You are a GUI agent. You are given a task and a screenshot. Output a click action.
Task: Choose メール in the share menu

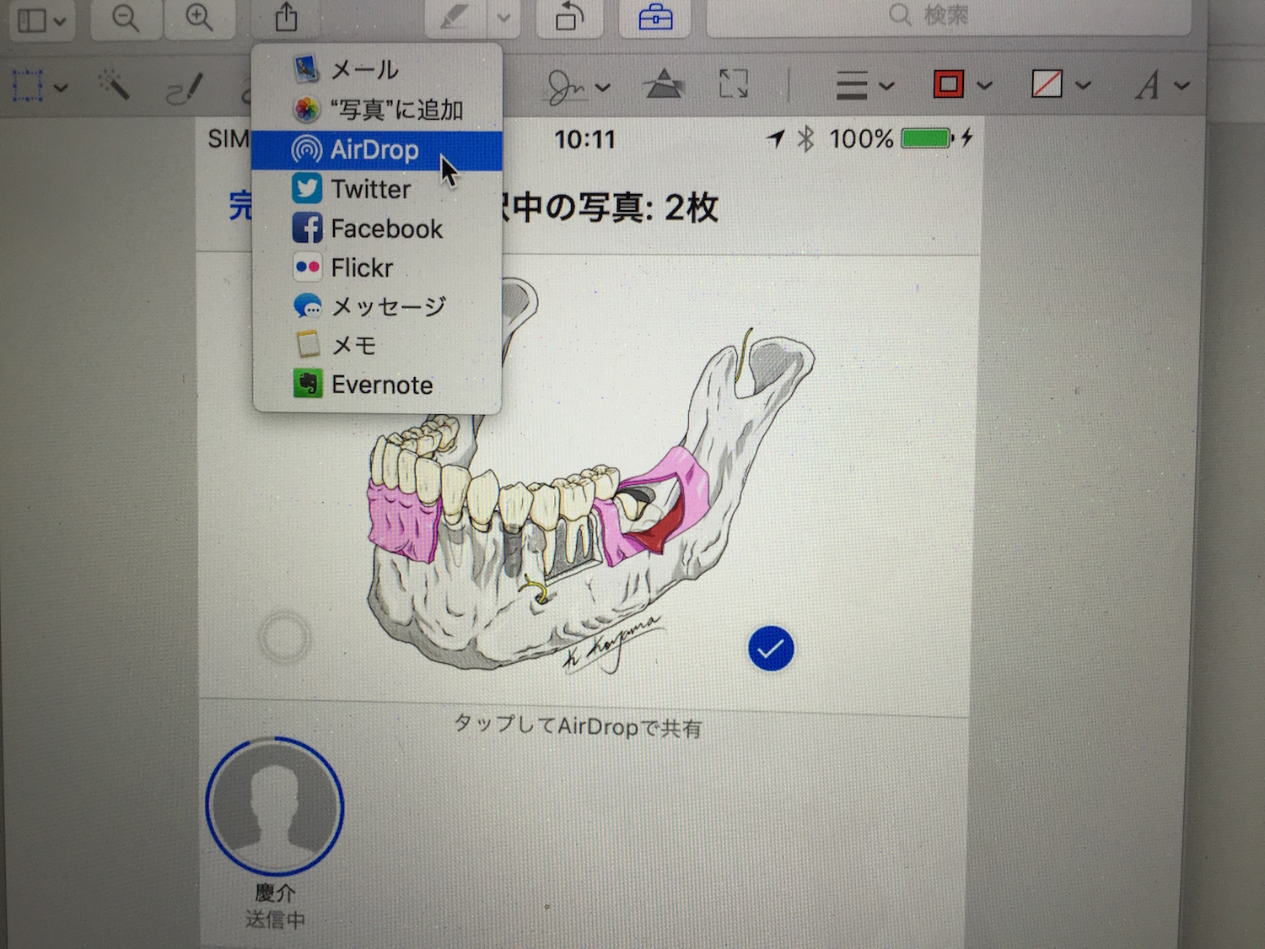(x=363, y=69)
